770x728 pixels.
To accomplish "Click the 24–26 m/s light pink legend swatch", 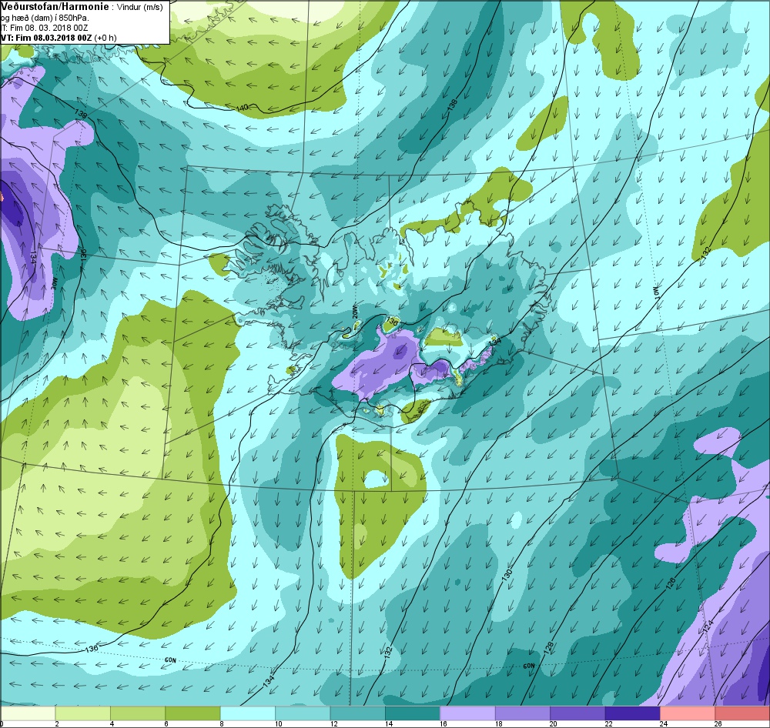I will tap(688, 713).
